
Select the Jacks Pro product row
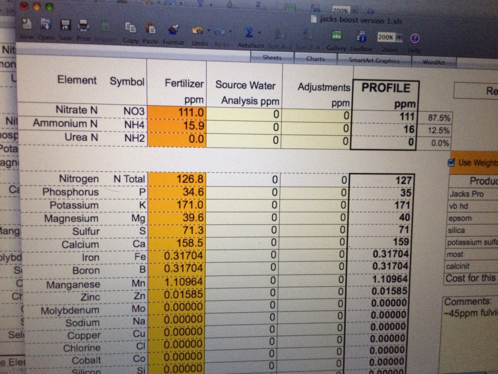coord(474,194)
